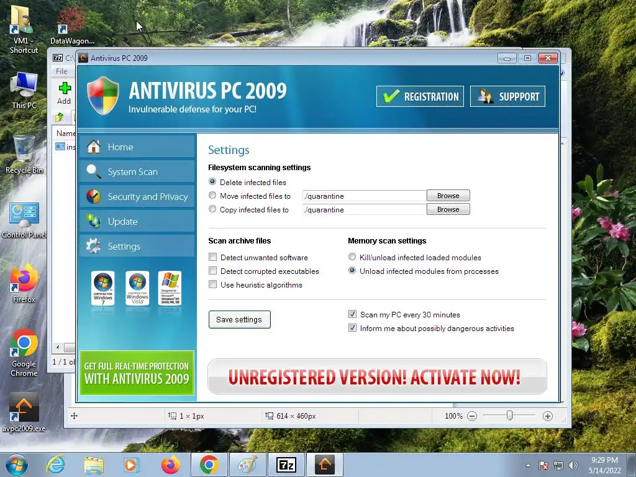The width and height of the screenshot is (636, 477).
Task: Click Chrome icon in taskbar
Action: click(x=209, y=465)
